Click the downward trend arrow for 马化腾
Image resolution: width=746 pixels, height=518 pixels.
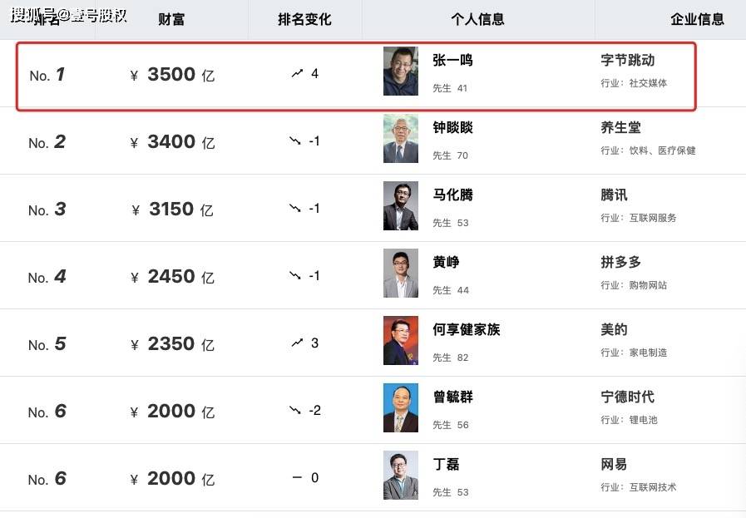pos(295,209)
